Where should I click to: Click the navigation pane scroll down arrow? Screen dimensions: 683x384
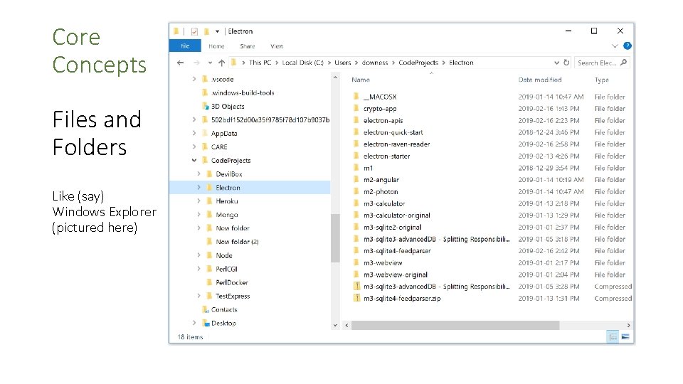coord(335,325)
